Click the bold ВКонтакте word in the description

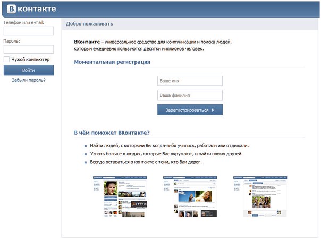coord(87,42)
